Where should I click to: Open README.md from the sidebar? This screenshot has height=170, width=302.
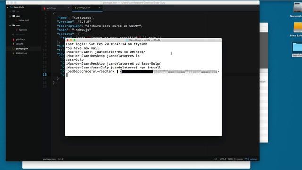[21, 53]
